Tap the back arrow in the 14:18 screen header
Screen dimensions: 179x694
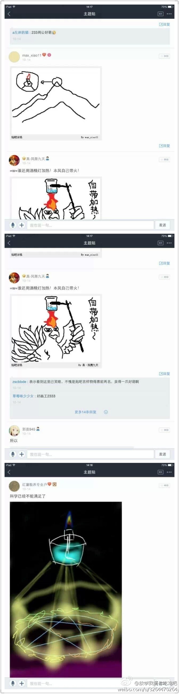[x=9, y=472]
